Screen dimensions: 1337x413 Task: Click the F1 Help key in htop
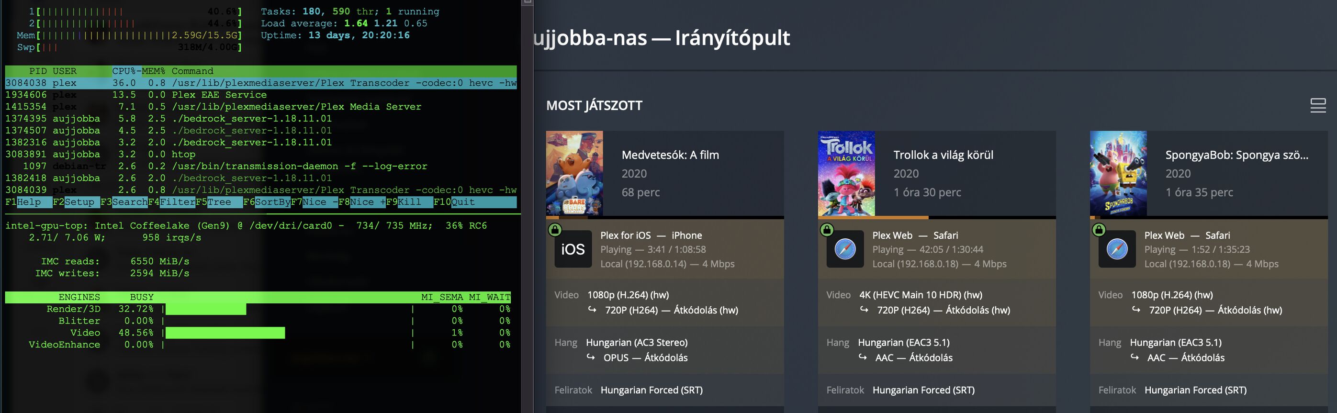click(x=29, y=202)
